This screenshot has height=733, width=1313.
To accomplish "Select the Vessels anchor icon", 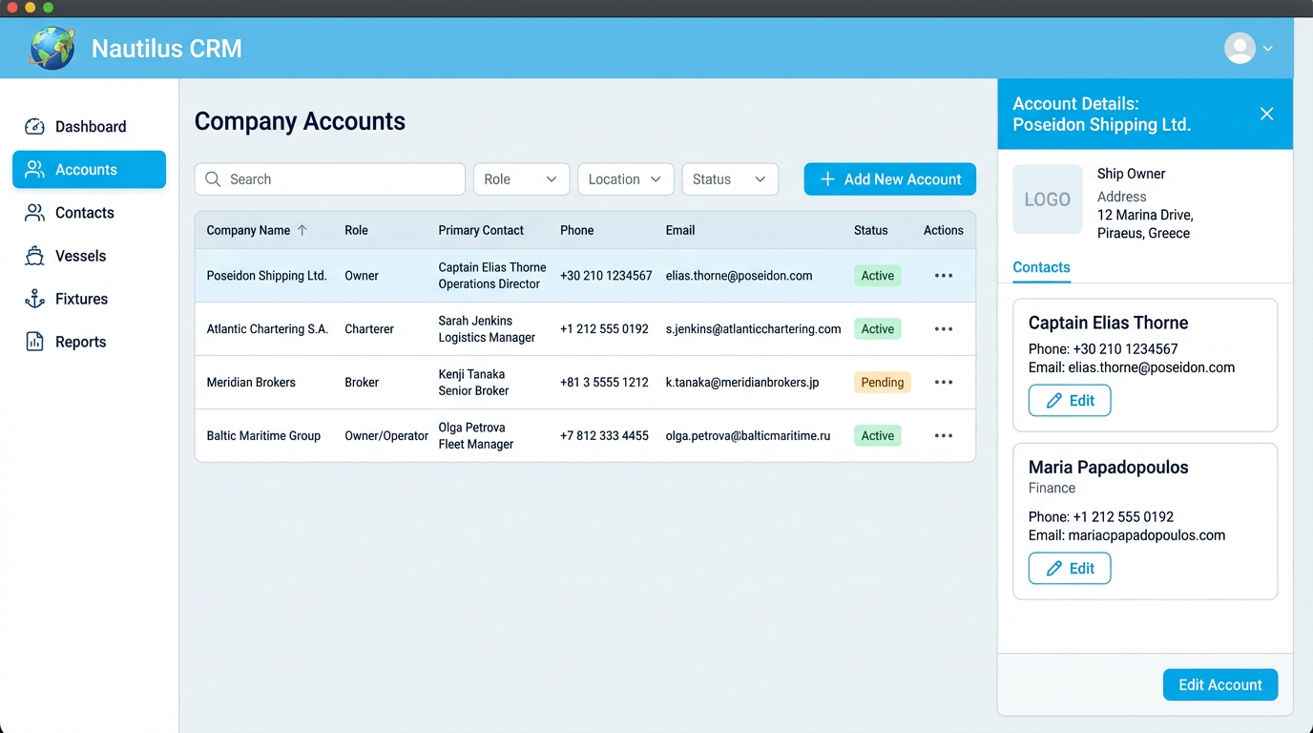I will tap(33, 255).
